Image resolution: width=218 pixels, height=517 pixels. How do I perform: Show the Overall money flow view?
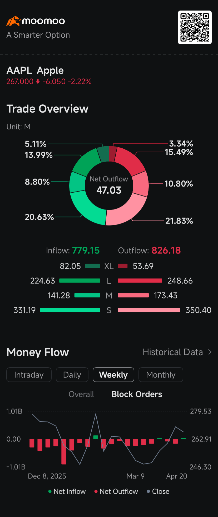click(x=81, y=394)
